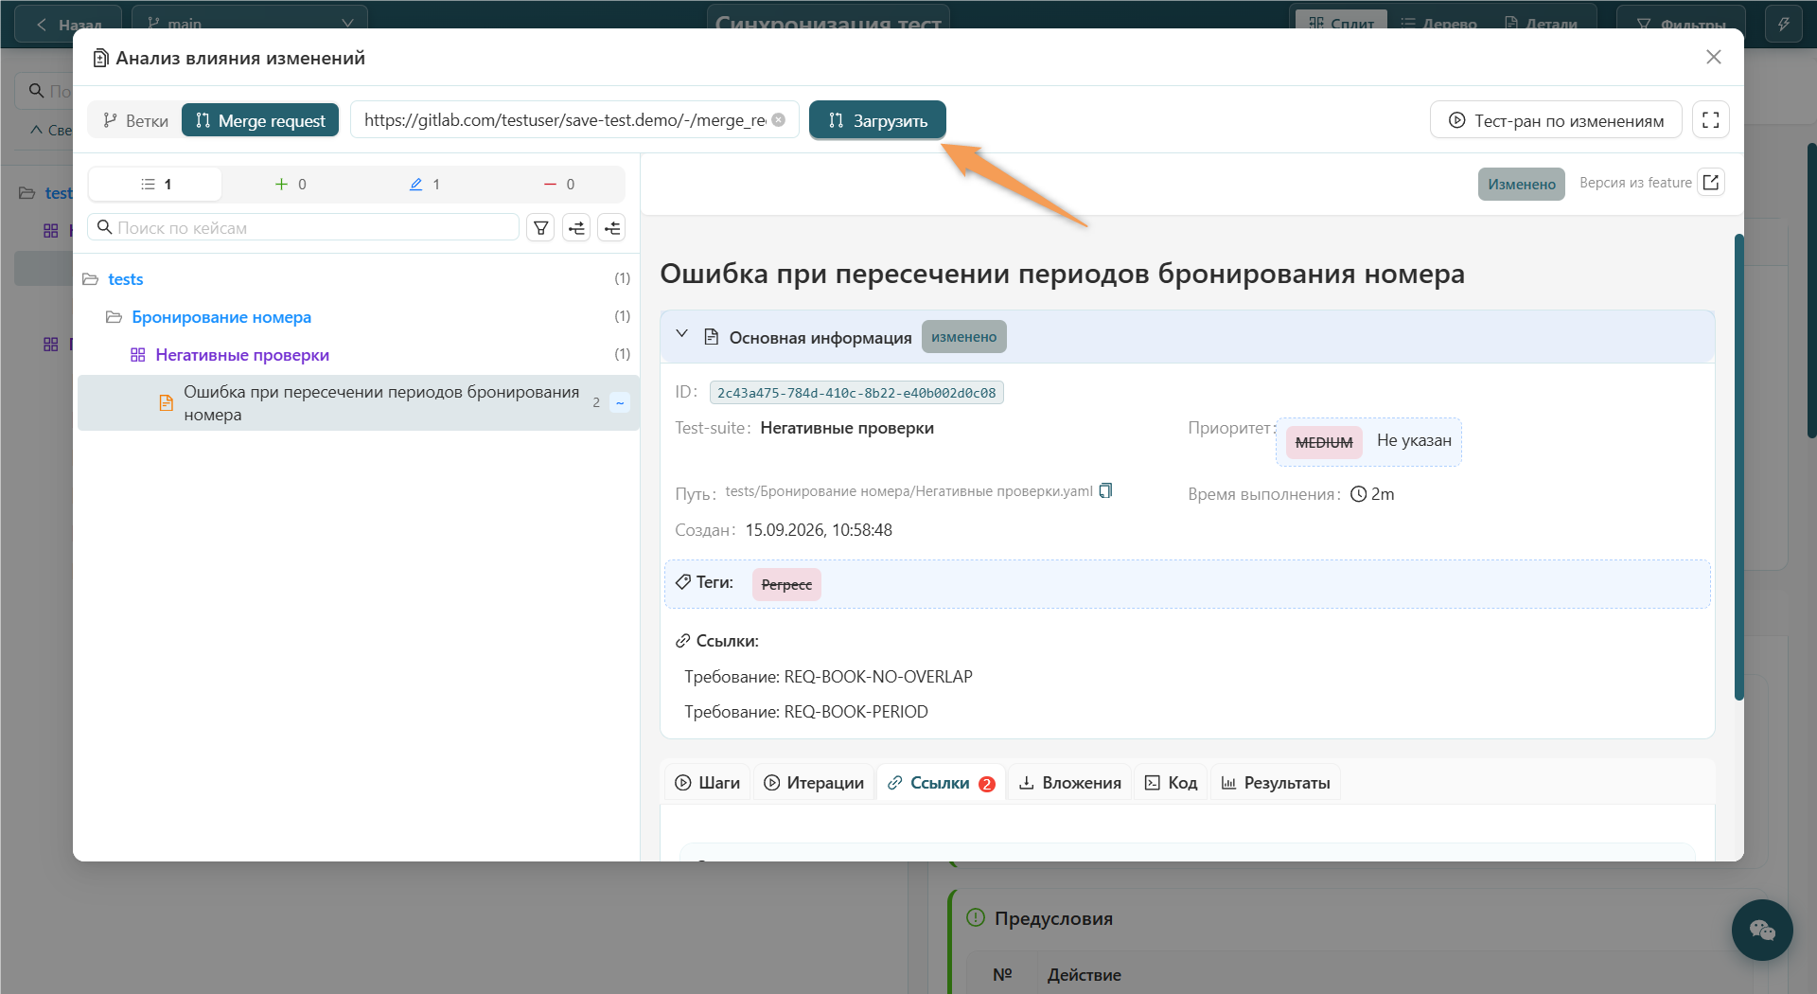Open the Код tab

[1171, 783]
